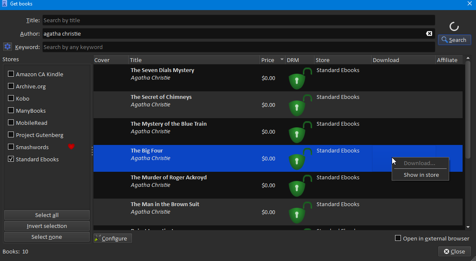Screen dimensions: 476x261
Task: Click the red heart next to Smashwords
Action: pos(71,147)
